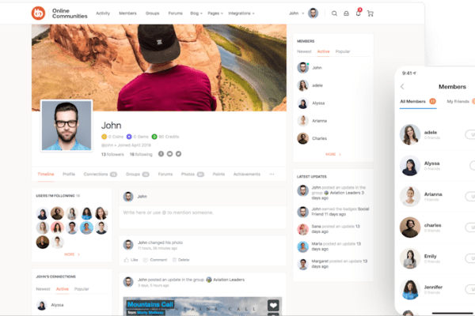
Task: Open Alyssa in Members widget
Action: (311, 103)
